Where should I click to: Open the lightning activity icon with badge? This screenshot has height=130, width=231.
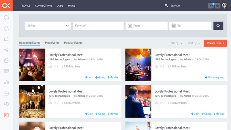coord(211,6)
